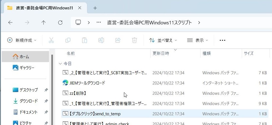
Task: Sort by the サイズ column header
Action: [x=249, y=53]
